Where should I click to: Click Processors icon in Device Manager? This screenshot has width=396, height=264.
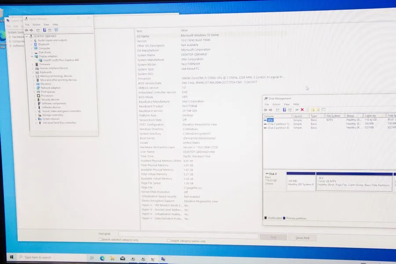(x=38, y=96)
